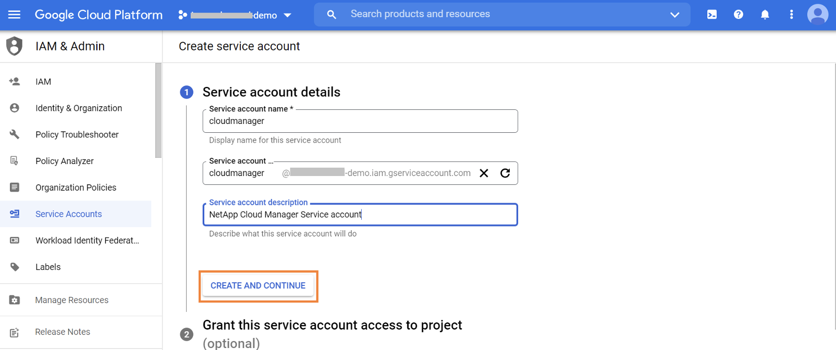Expand the search bar dropdown arrow
The image size is (836, 350).
[x=674, y=15]
